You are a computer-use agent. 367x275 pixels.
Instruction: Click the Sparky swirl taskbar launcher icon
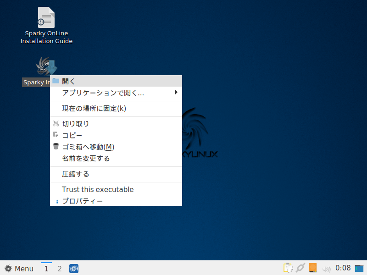pos(74,269)
